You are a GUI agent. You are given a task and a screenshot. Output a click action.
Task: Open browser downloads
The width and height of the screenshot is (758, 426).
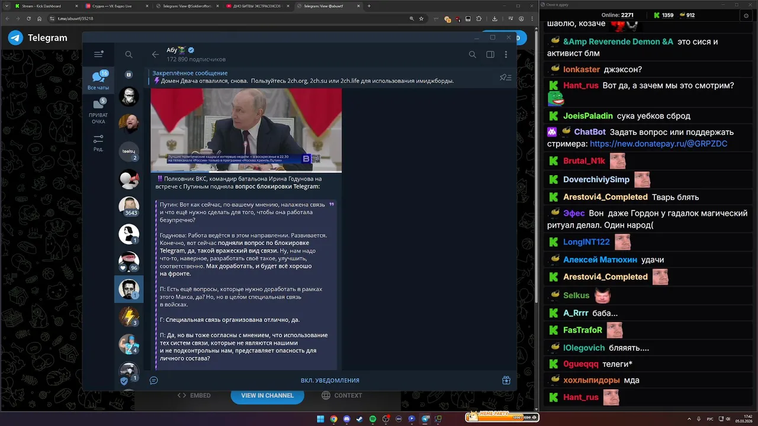(494, 18)
